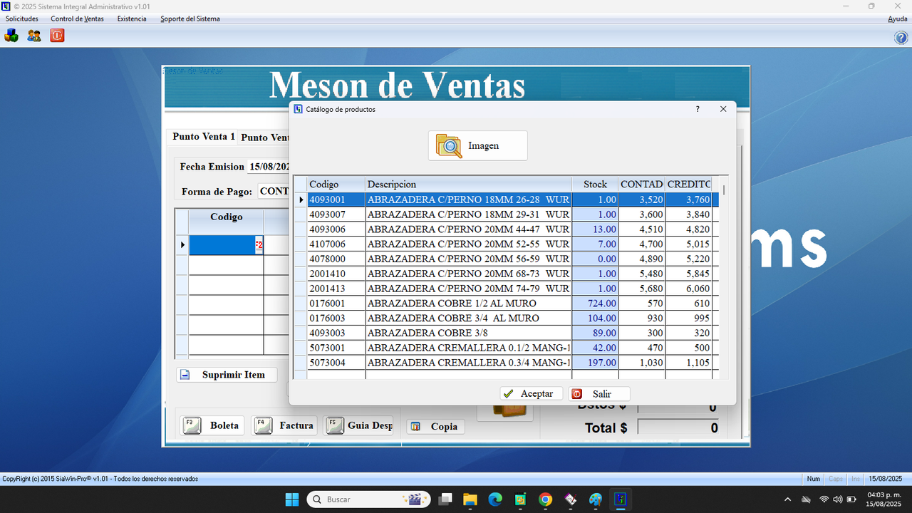Toggle the Num indicator in the status bar
Screen dimensions: 912x513
(x=813, y=479)
